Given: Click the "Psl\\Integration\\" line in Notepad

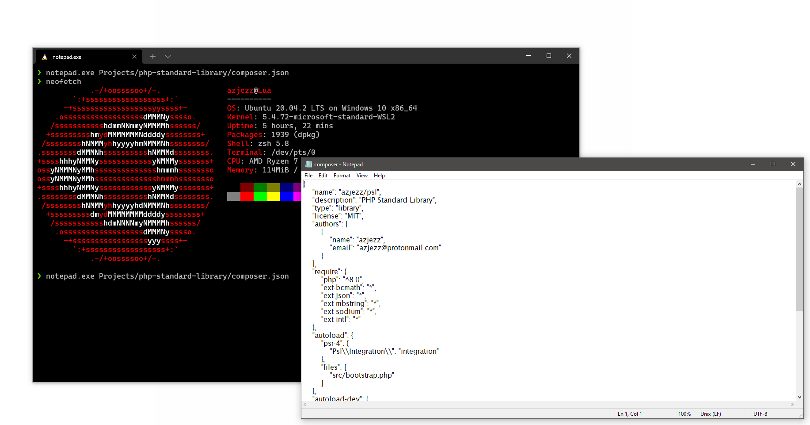Looking at the screenshot, I should (x=384, y=351).
